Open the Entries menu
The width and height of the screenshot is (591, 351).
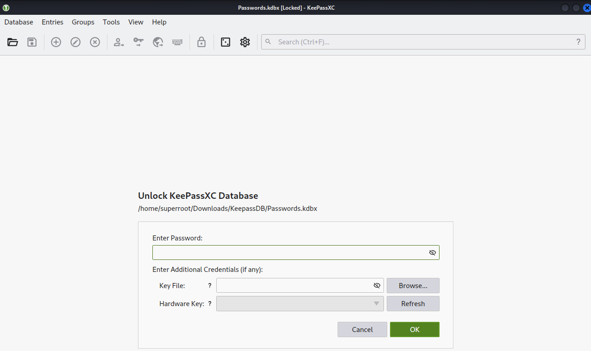coord(52,22)
